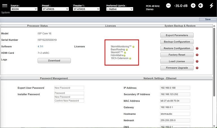Click Installer New Password field
The image size is (217, 128).
(69, 97)
